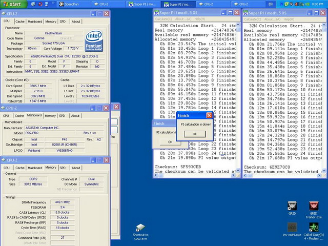Click the Code Name field Conroe
The image size is (328, 246).
[x=39, y=38]
